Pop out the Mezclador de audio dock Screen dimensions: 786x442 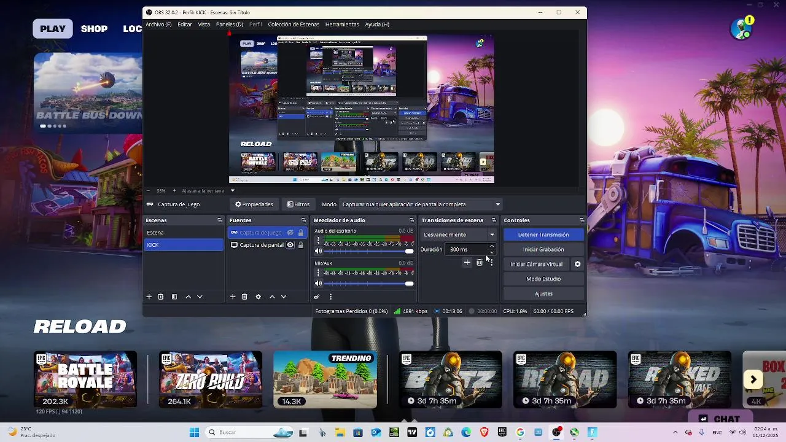[411, 220]
